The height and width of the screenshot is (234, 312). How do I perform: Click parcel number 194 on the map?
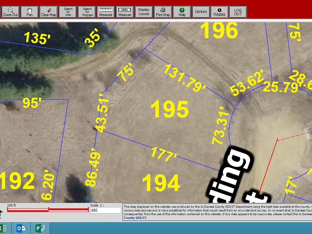click(161, 183)
